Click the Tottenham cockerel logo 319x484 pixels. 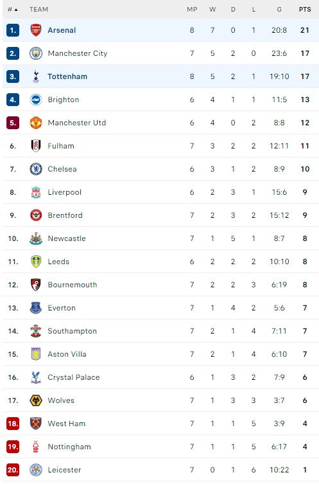click(x=36, y=76)
